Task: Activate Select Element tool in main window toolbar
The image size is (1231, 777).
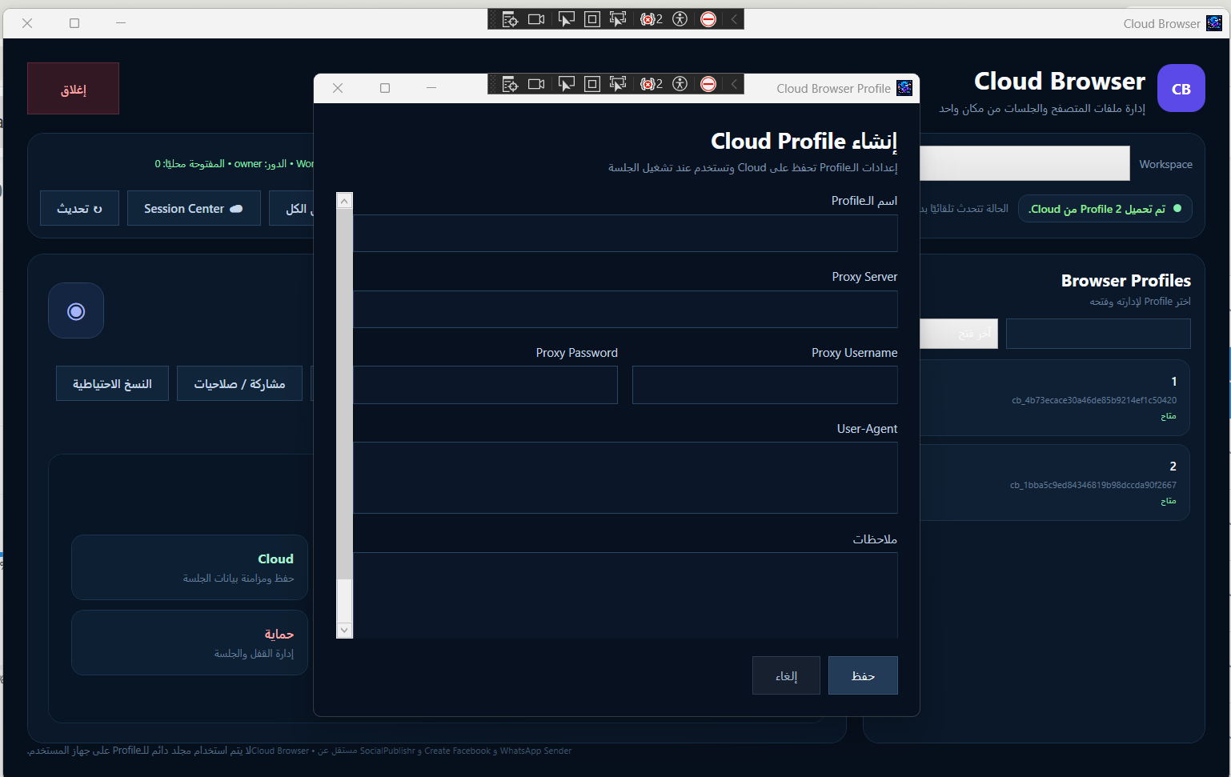Action: [566, 19]
